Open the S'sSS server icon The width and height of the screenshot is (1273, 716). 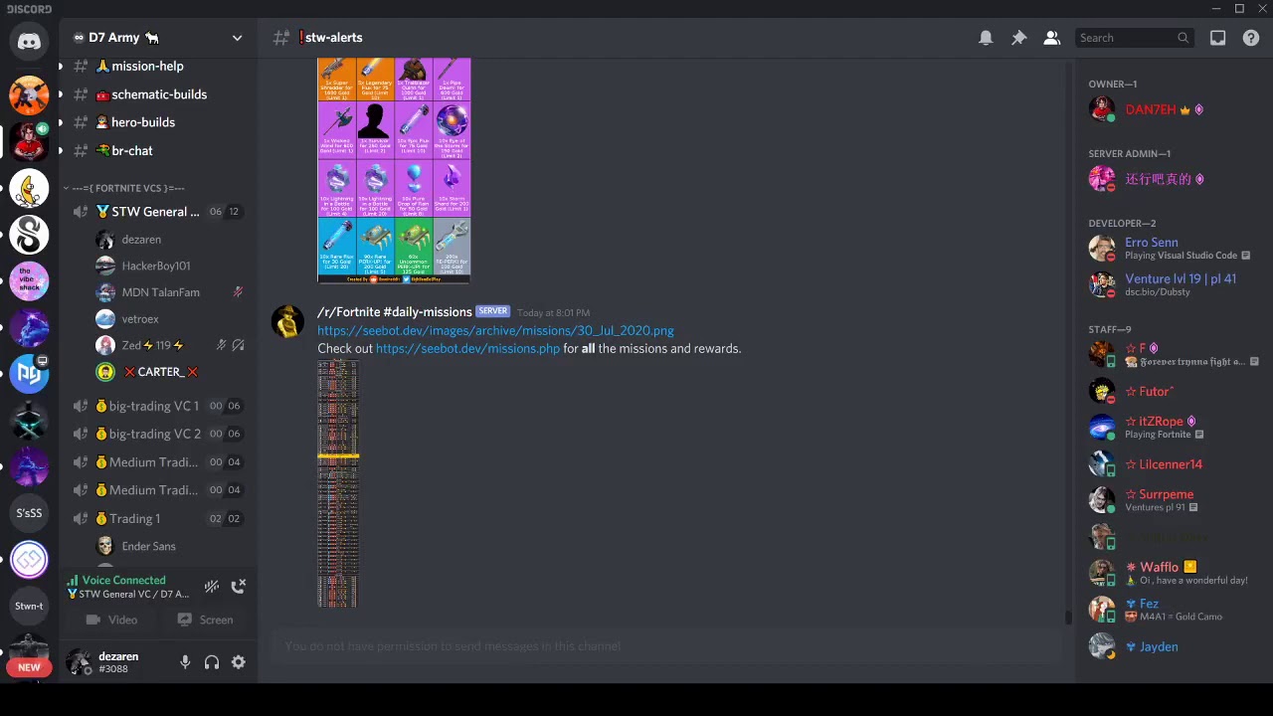[29, 513]
